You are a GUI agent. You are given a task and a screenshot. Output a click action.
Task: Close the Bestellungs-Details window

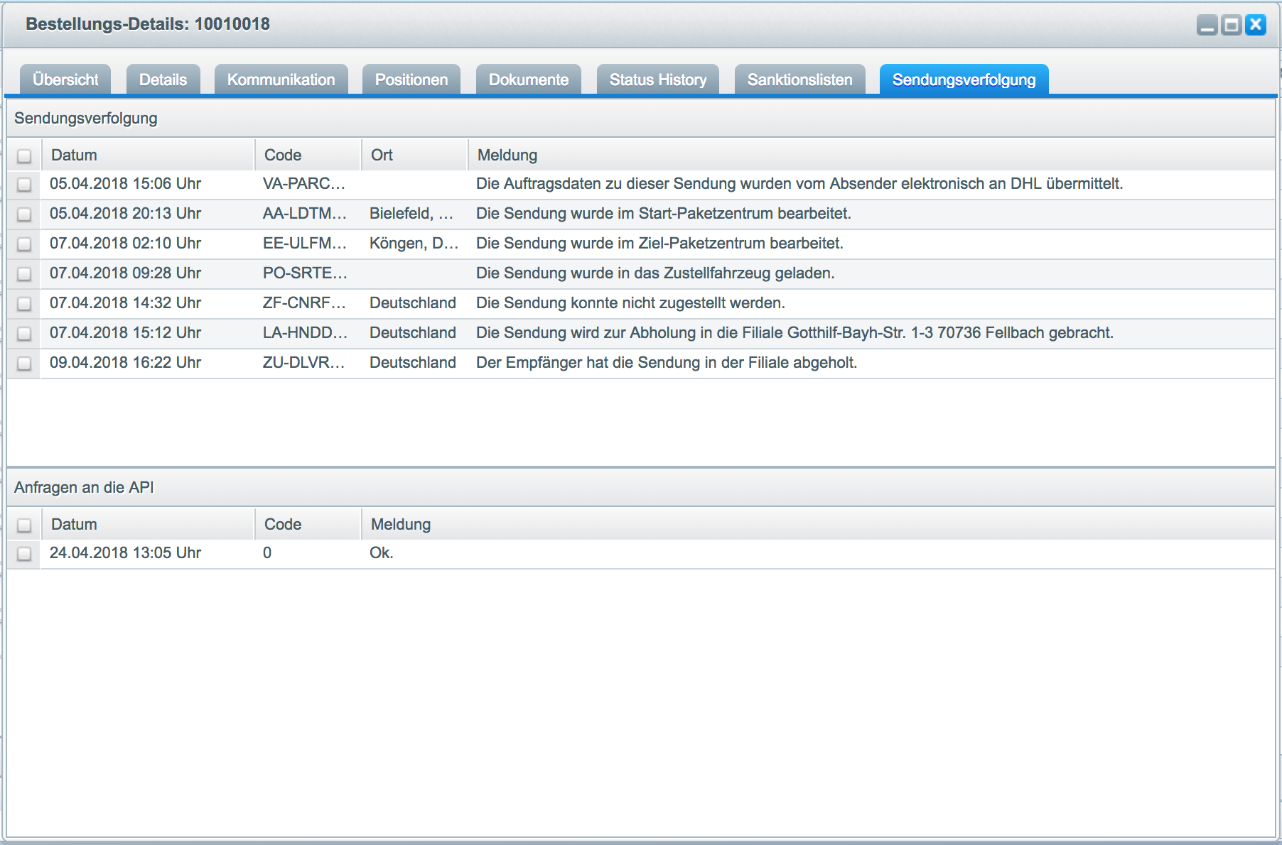pos(1256,25)
